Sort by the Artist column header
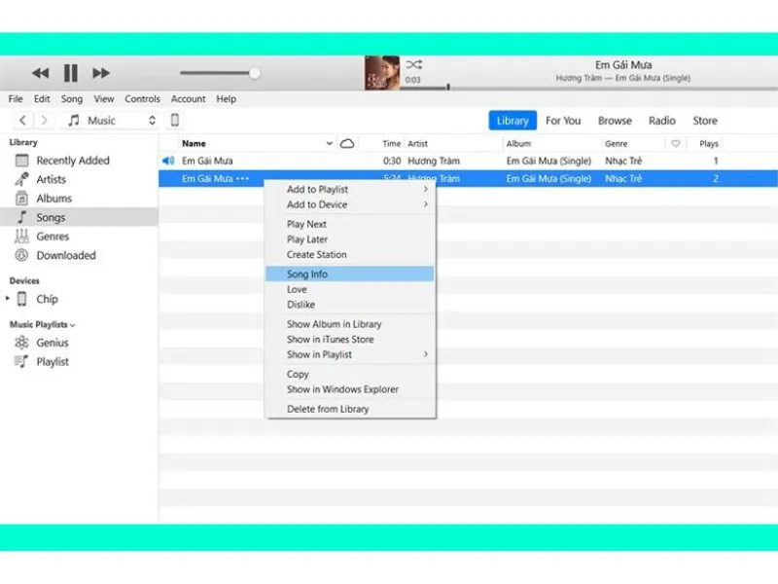 418,143
